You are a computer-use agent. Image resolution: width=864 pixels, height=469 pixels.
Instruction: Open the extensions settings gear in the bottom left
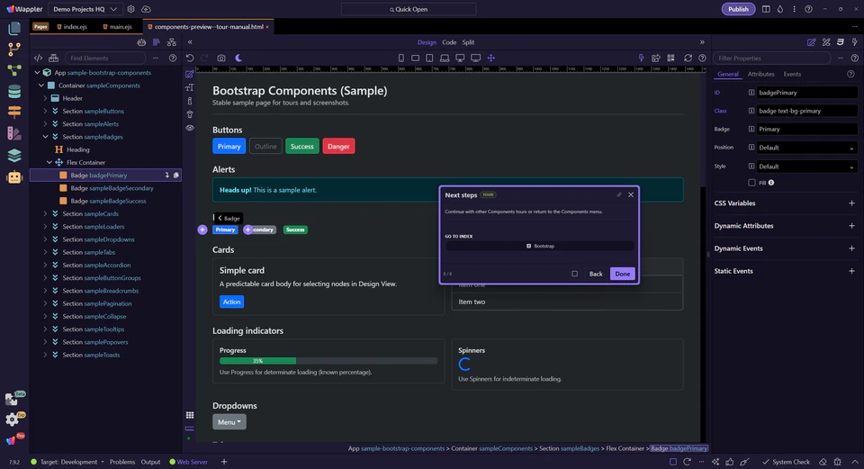12,419
